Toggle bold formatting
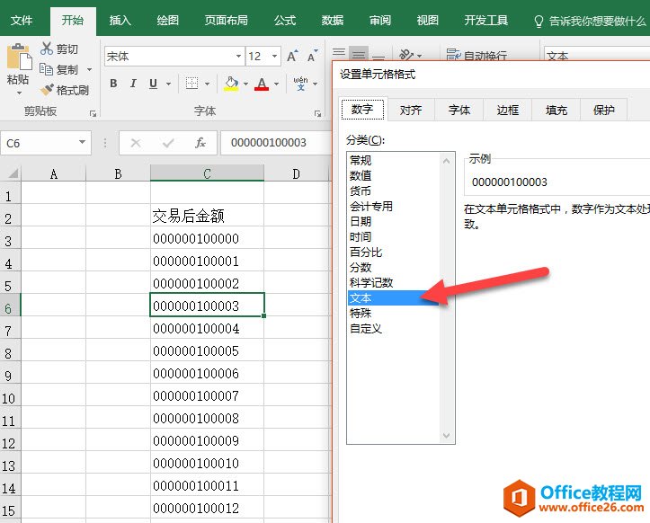This screenshot has width=650, height=523. [x=113, y=84]
